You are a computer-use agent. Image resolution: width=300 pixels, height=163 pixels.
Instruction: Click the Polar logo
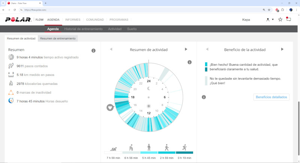pyautogui.click(x=18, y=20)
